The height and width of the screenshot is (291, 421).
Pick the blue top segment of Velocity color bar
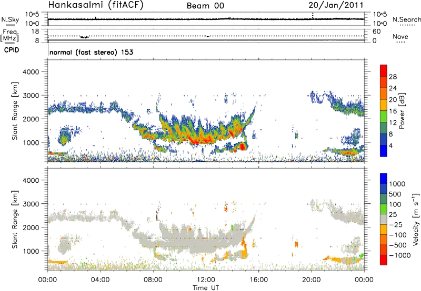384,178
